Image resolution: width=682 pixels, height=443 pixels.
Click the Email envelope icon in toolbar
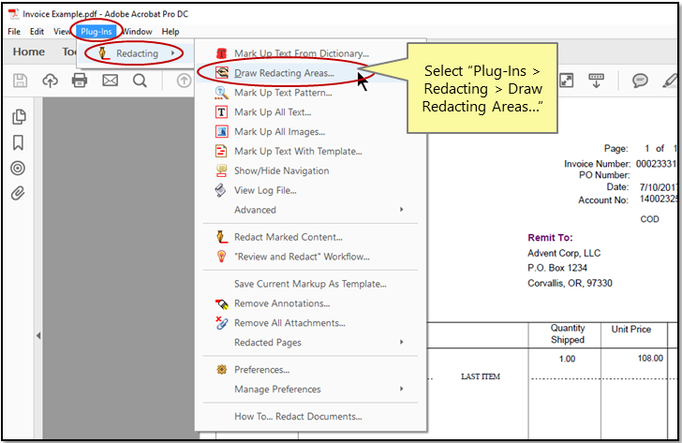(110, 81)
